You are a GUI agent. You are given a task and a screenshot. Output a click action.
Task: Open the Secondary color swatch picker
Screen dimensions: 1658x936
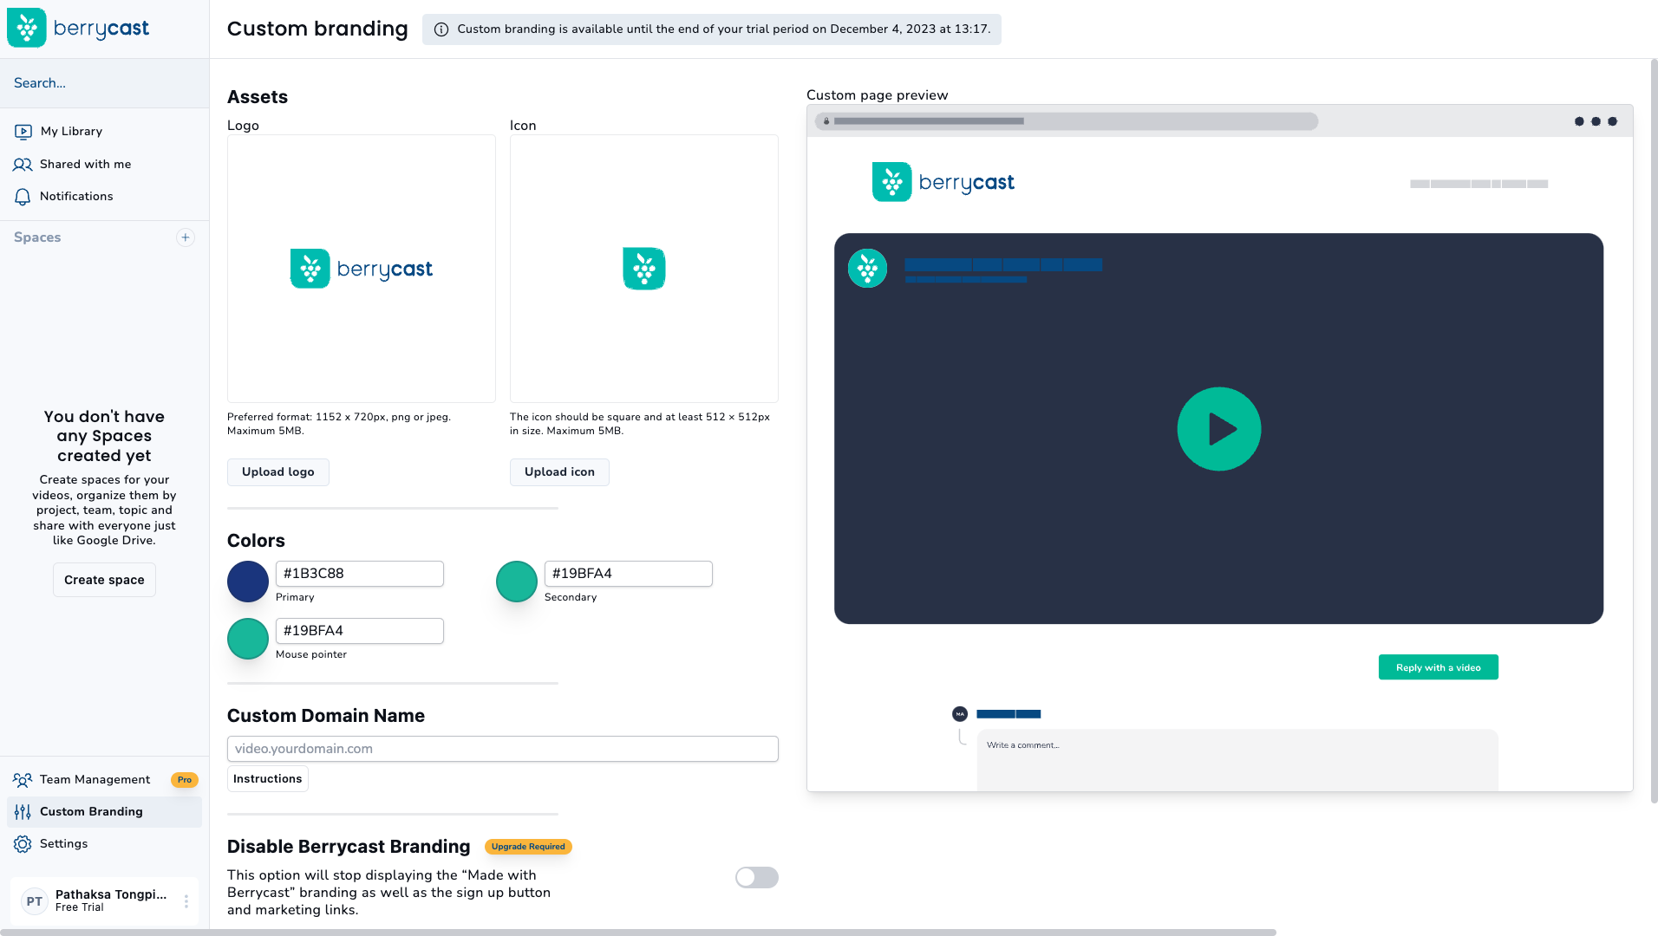point(517,582)
